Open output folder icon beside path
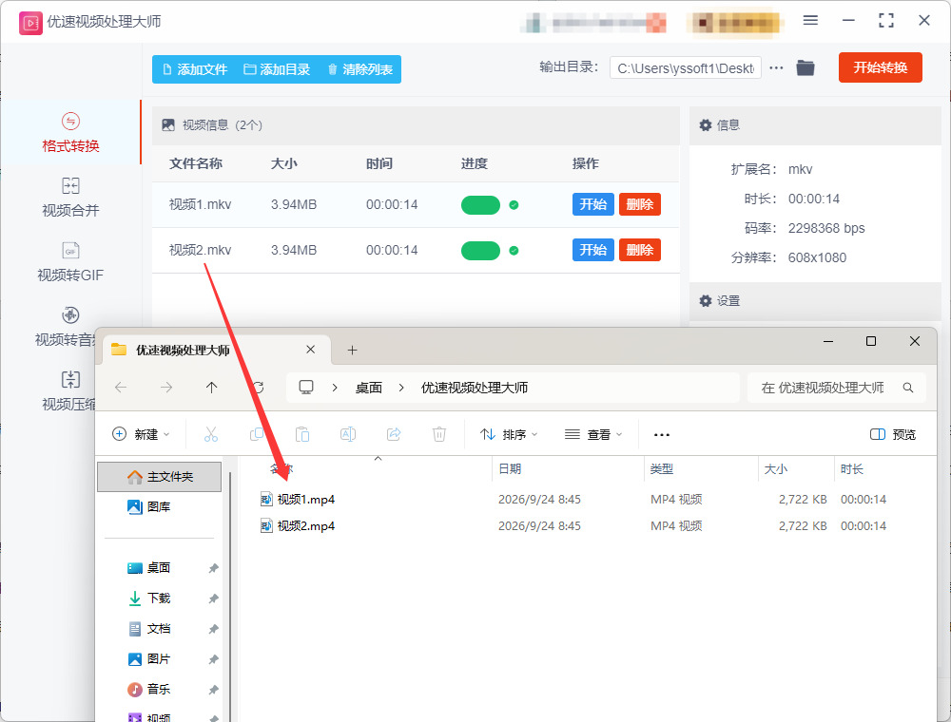Image resolution: width=951 pixels, height=722 pixels. tap(805, 67)
